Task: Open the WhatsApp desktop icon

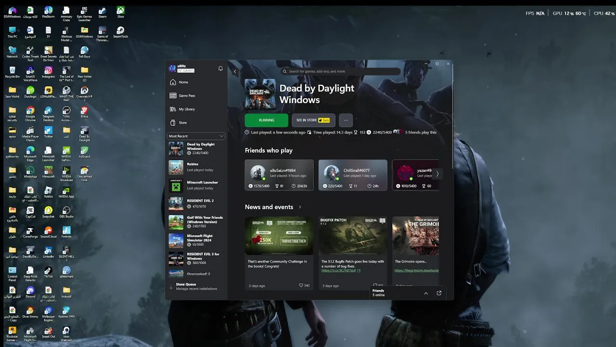Action: pos(30,173)
